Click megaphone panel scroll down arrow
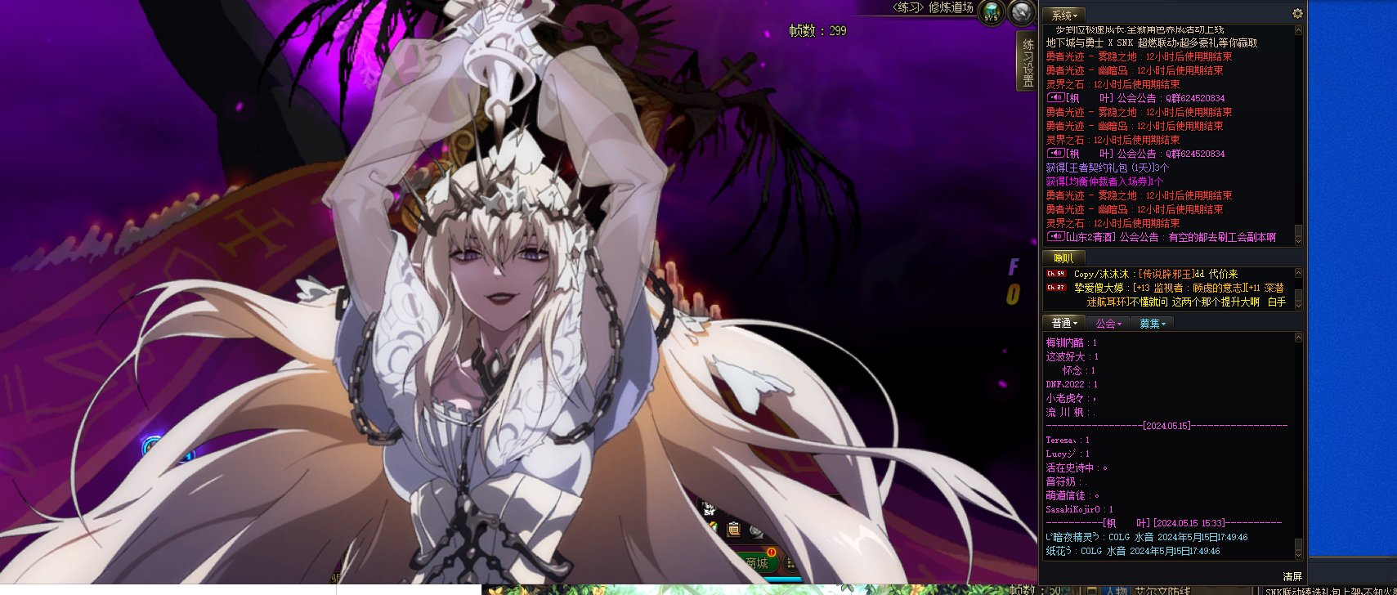The width and height of the screenshot is (1397, 595). 1299,306
